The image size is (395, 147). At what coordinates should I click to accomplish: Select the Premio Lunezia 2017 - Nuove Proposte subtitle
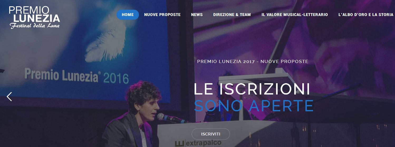click(253, 61)
